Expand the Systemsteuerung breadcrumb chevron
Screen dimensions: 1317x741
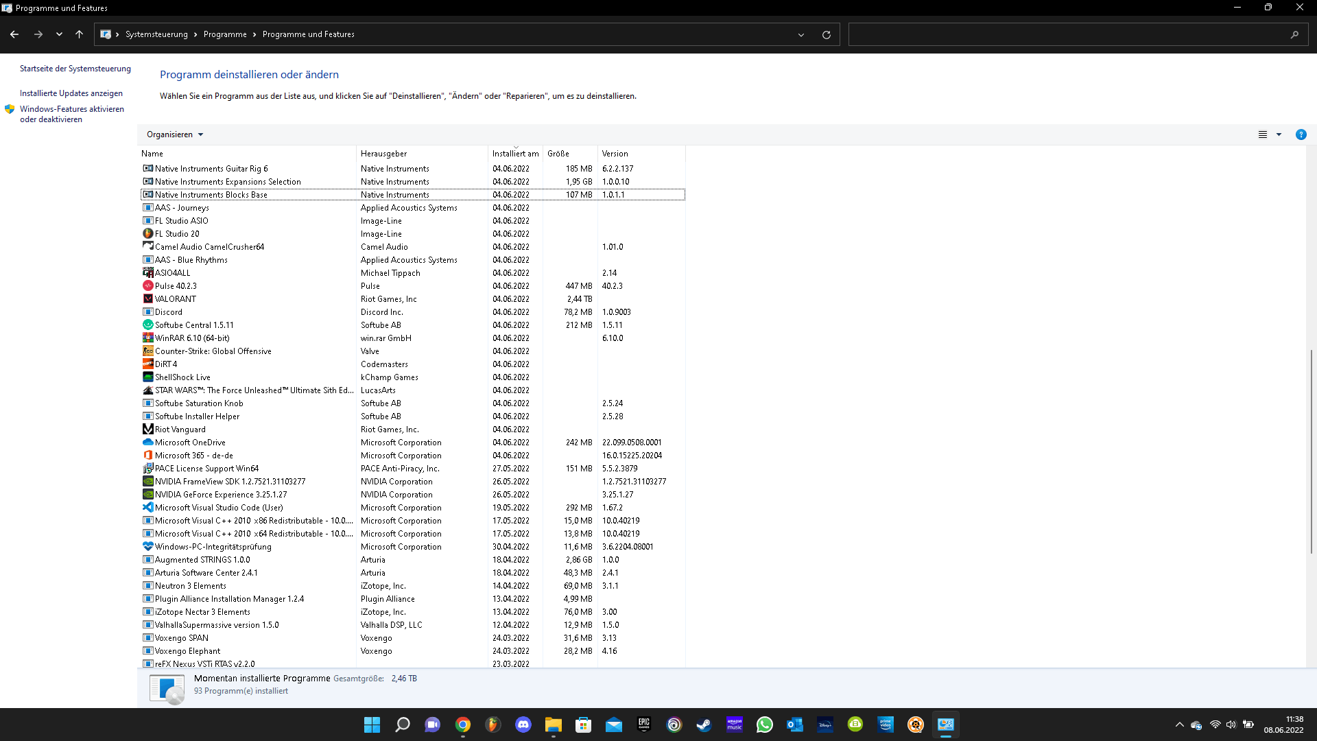pos(195,34)
